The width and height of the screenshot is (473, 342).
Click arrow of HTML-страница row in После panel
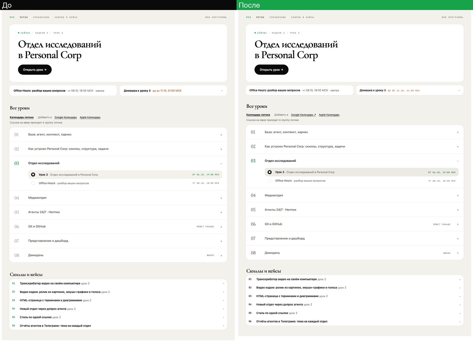click(460, 296)
